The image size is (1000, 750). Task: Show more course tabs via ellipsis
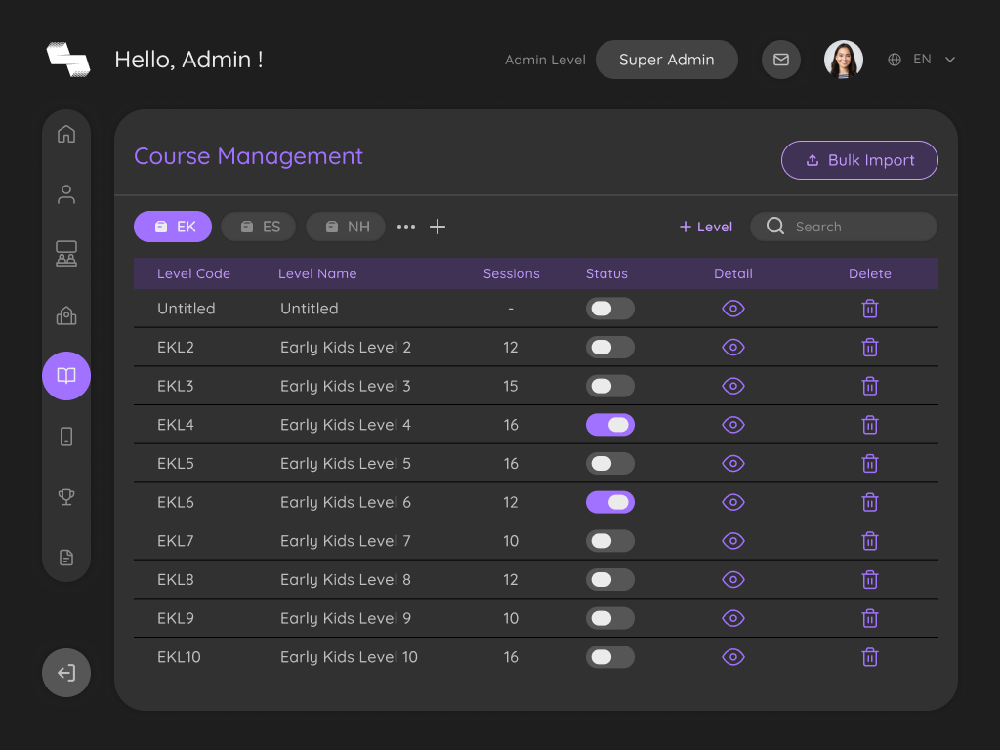tap(406, 227)
